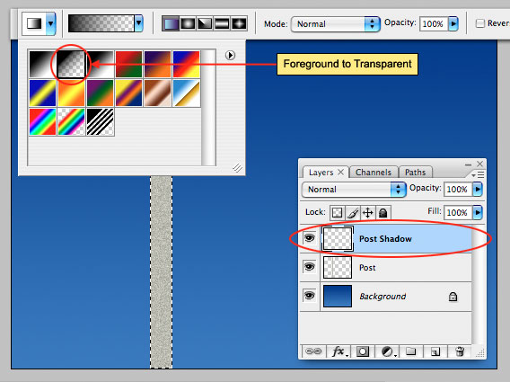
Task: Pick the Chrome gradient swatch
Action: (187, 93)
